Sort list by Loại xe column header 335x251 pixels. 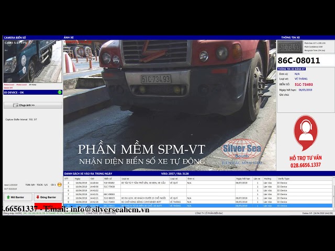145,179
